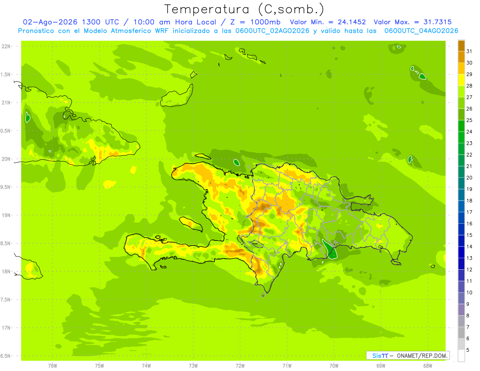480x371 pixels.
Task: Click the legend value "10"
Action: point(469,293)
